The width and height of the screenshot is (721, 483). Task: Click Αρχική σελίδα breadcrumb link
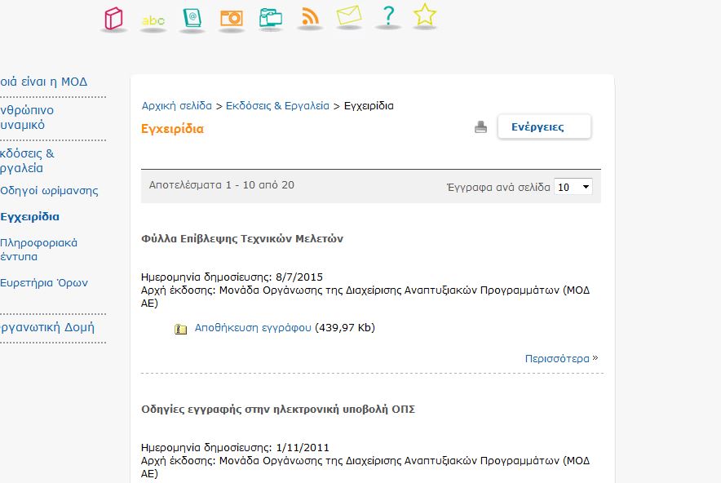(x=178, y=105)
